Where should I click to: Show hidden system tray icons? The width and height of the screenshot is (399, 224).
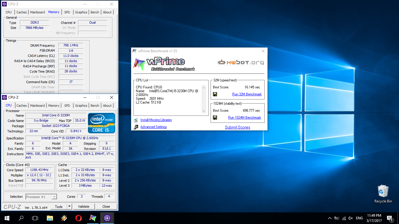330,218
